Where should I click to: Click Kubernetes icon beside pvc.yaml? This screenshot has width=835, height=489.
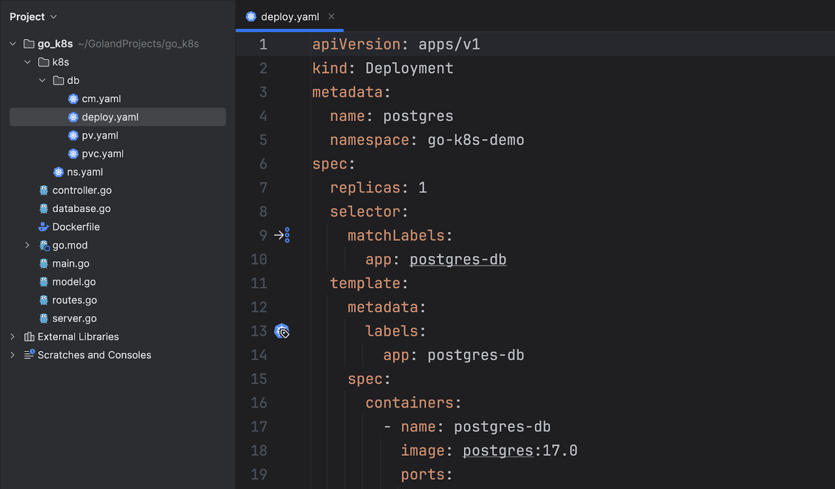[x=73, y=154]
